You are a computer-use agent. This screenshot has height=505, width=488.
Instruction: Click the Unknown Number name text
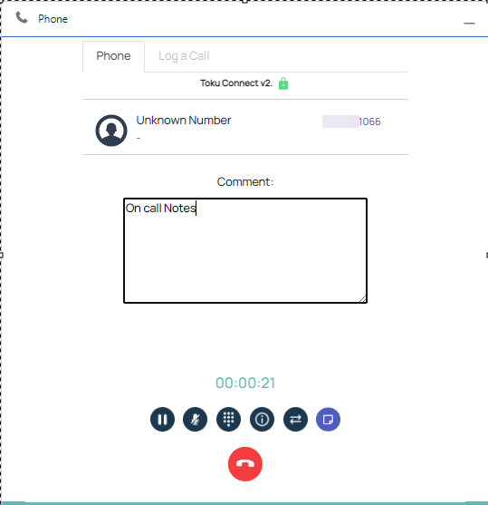coord(184,121)
